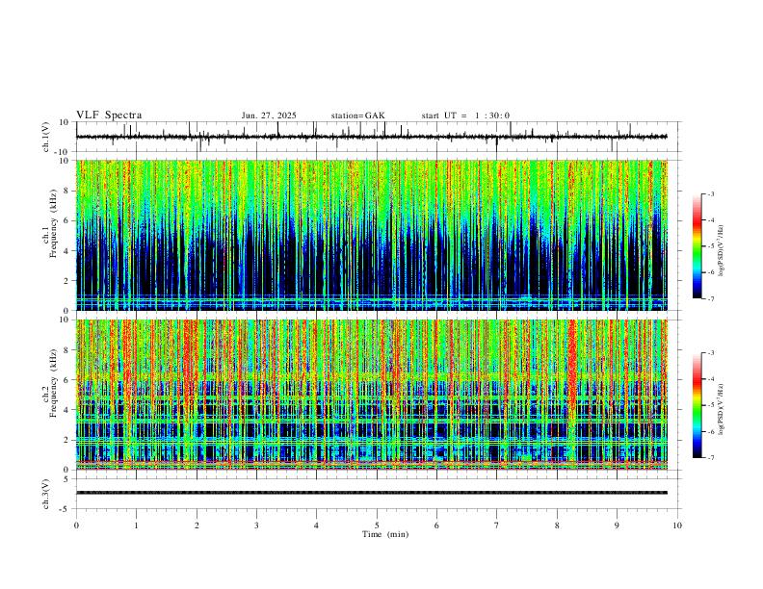The width and height of the screenshot is (763, 589).
Task: Click time axis tick label "1"
Action: [136, 525]
